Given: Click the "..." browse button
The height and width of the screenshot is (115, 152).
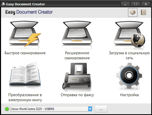Looking at the screenshot, I should tap(101, 109).
